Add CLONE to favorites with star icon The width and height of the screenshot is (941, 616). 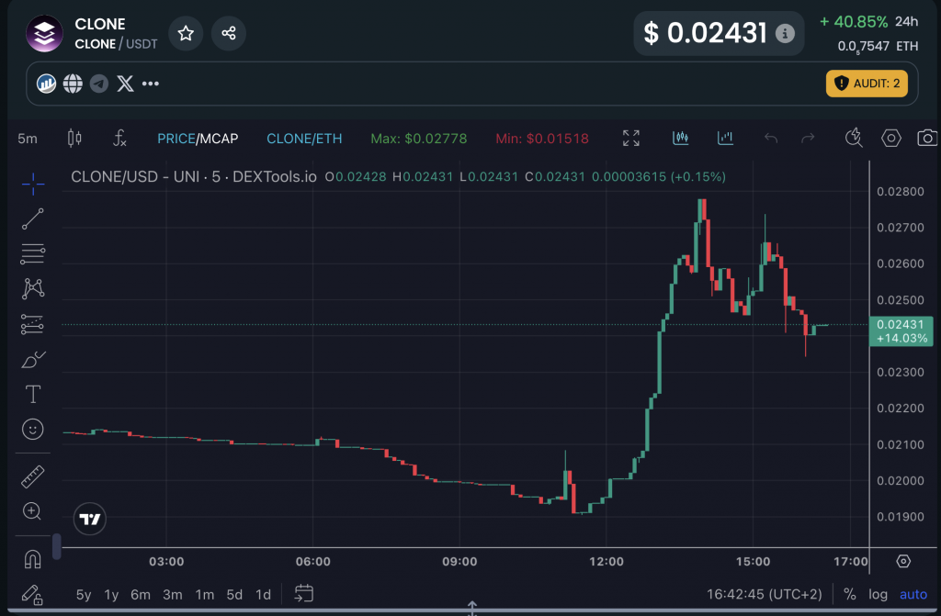point(186,34)
